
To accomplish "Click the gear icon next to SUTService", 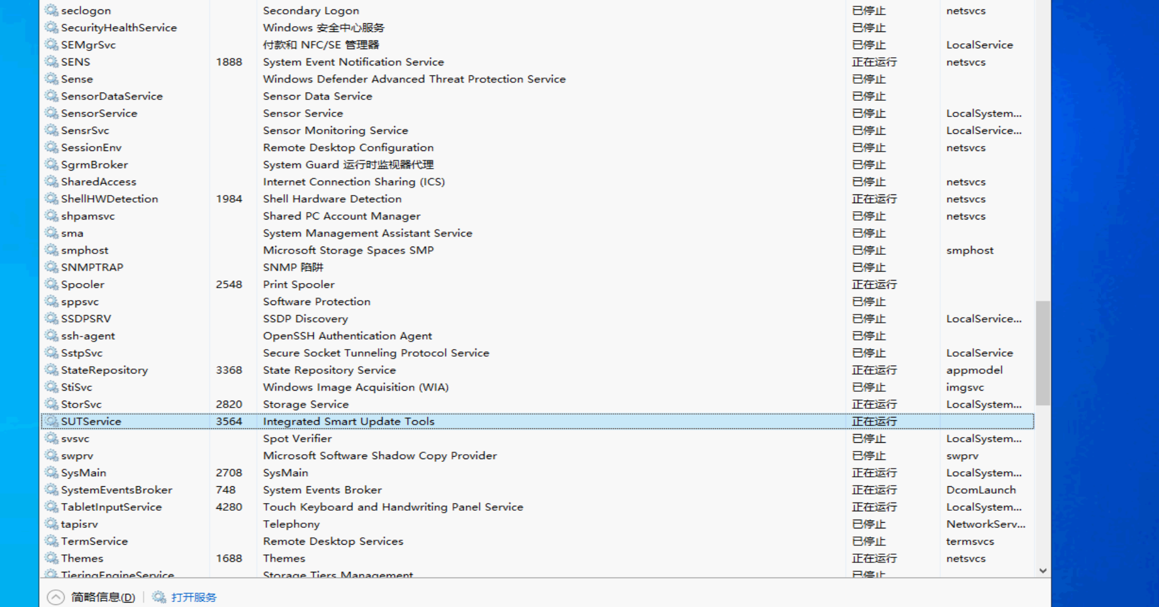I will tap(52, 421).
